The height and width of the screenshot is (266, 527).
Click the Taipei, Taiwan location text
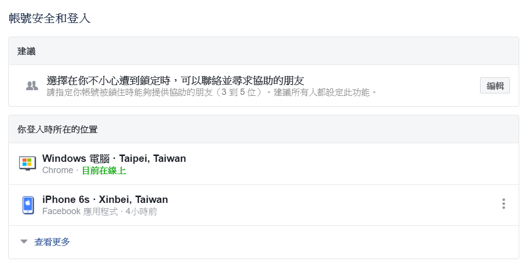point(153,158)
